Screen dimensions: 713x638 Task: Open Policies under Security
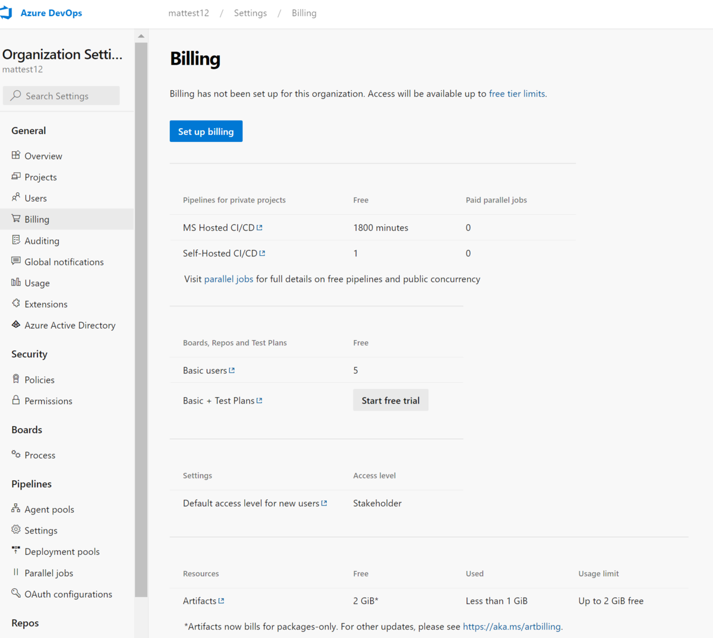[x=39, y=380]
